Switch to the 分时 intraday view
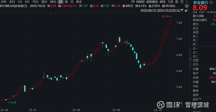This screenshot has width=216, height=112. click(x=3, y=2)
